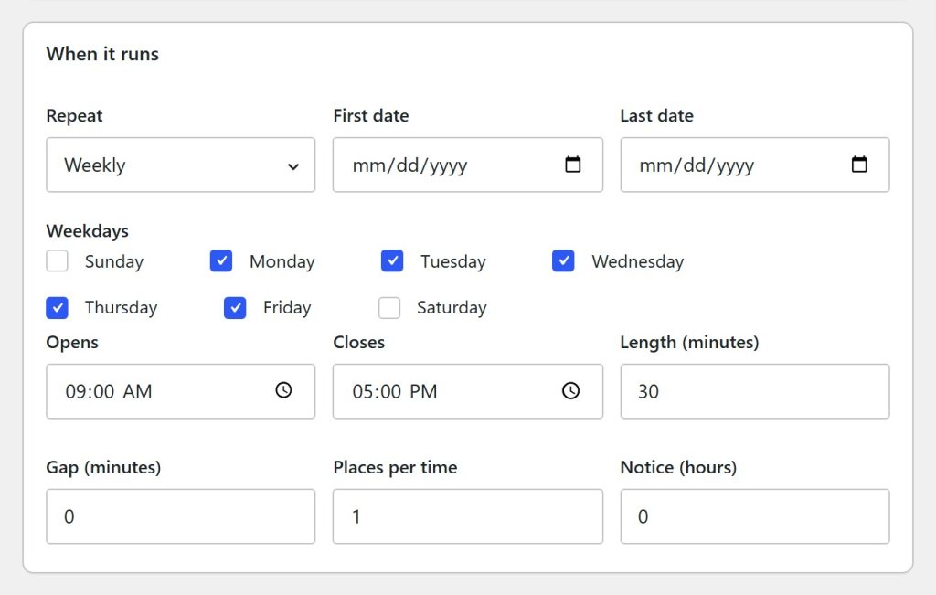This screenshot has height=595, width=936.
Task: Click the "Notice (hours)" label
Action: [679, 467]
